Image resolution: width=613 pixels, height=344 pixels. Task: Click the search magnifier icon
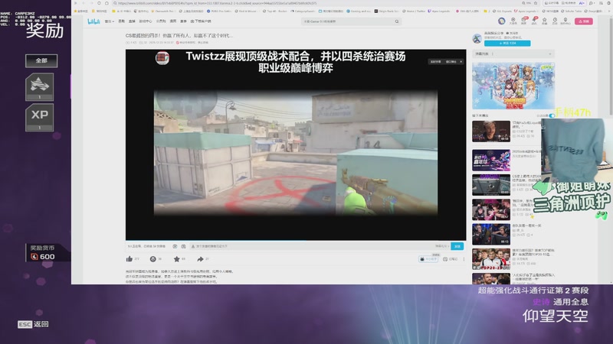397,21
